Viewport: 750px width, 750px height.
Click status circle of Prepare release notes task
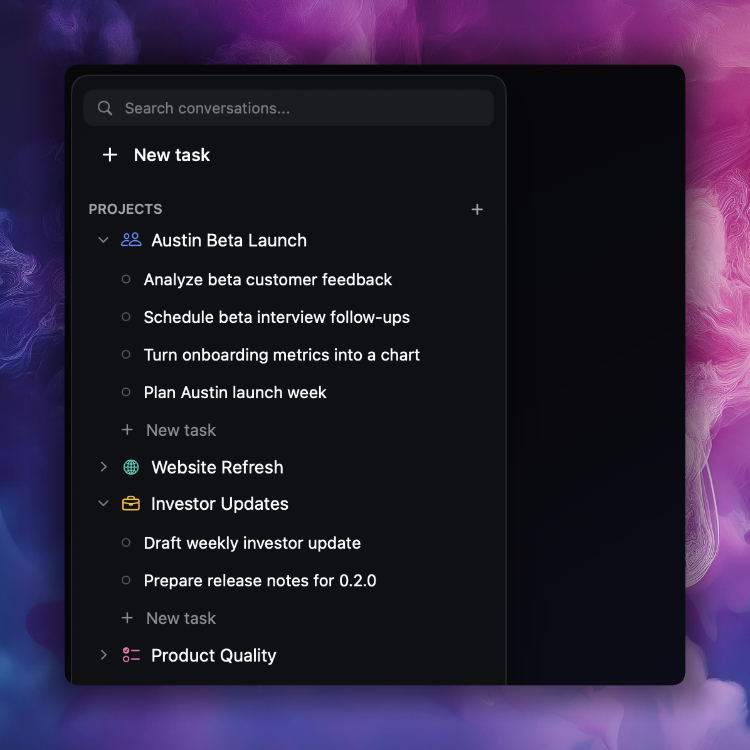point(126,580)
